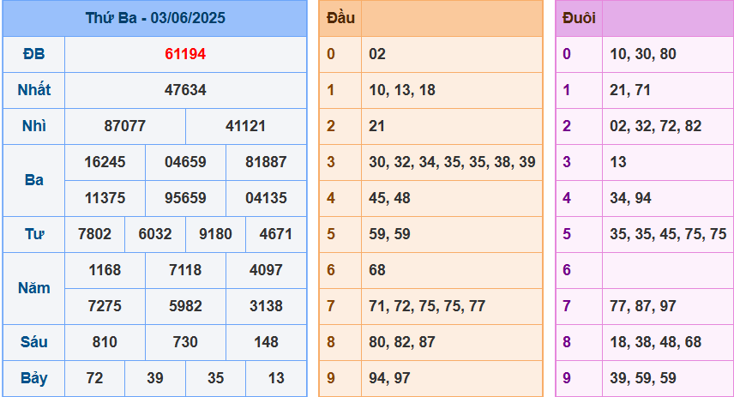This screenshot has width=734, height=397.
Task: Select Đuôi values 18, 38, 48, 68
Action: (656, 342)
